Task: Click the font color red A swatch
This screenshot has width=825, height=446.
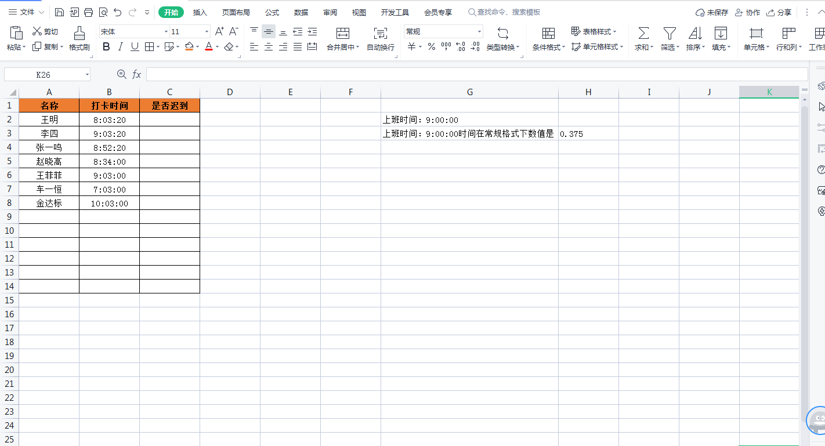Action: 209,47
